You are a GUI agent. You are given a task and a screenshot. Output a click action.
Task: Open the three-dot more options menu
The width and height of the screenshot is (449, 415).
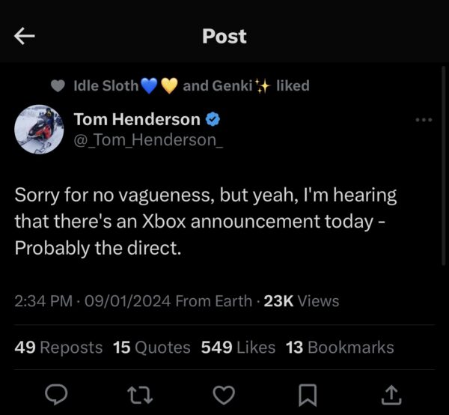tap(424, 120)
